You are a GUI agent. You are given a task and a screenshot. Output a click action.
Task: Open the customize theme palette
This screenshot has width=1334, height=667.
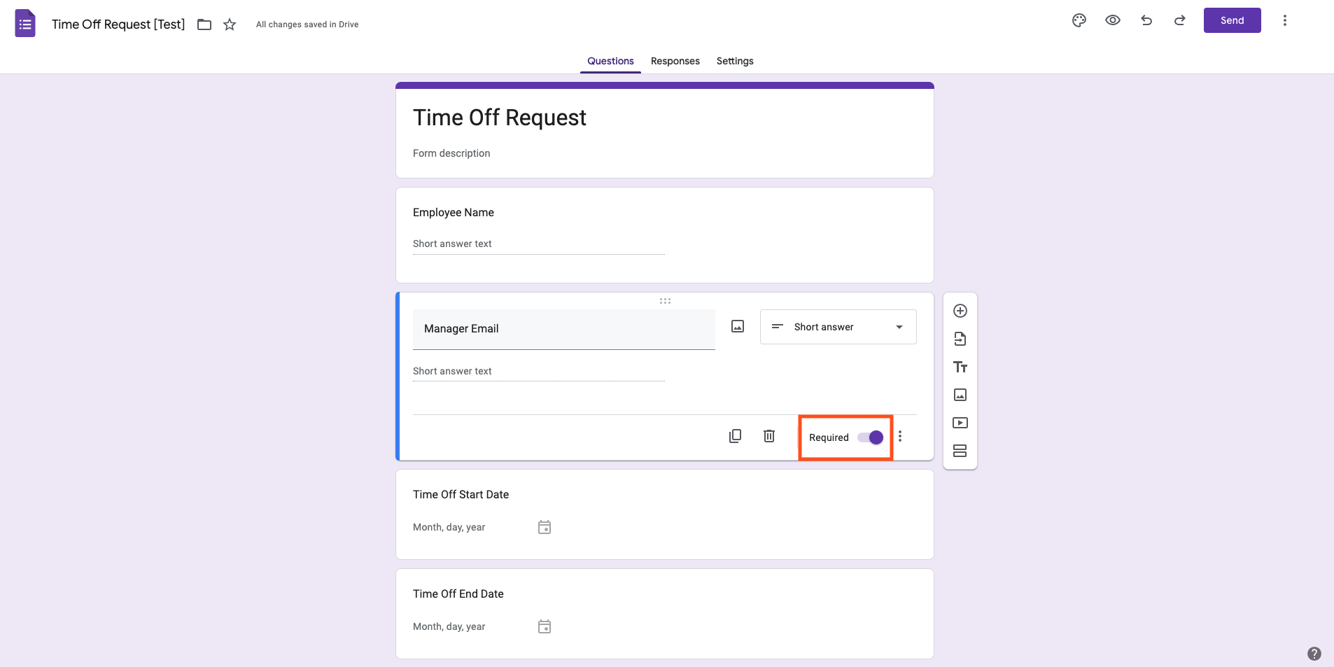pyautogui.click(x=1079, y=20)
